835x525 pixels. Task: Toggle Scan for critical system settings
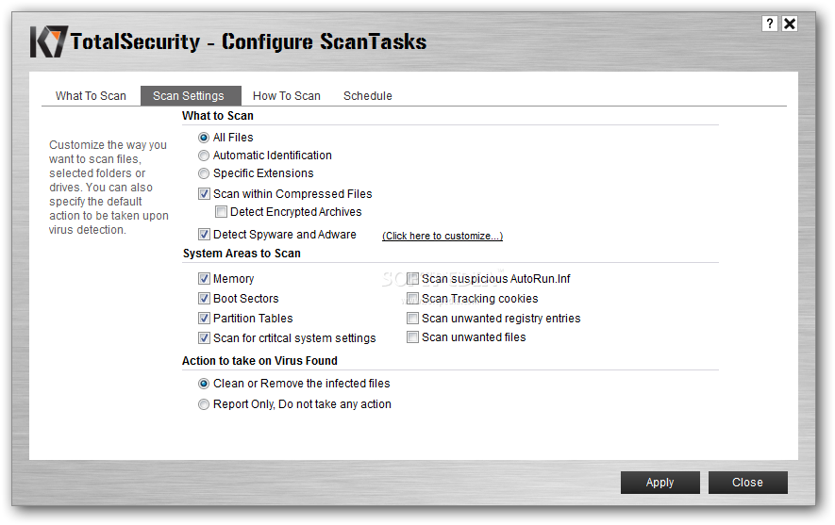click(x=204, y=337)
